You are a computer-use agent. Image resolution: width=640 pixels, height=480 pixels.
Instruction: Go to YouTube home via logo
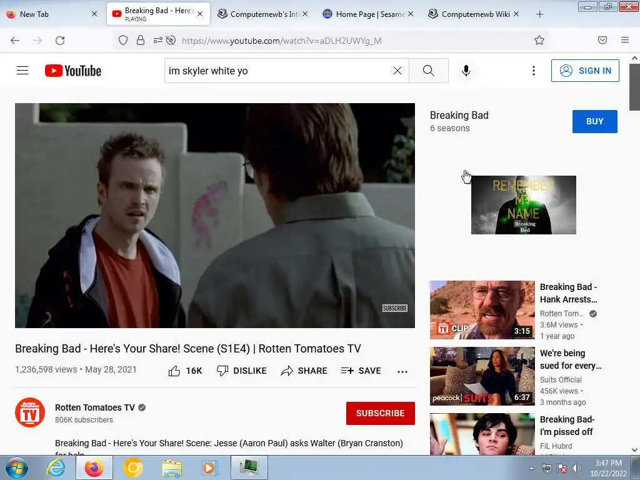pyautogui.click(x=73, y=71)
